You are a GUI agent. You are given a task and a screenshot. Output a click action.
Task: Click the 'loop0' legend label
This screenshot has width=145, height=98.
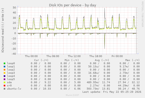pyautogui.click(x=11, y=63)
